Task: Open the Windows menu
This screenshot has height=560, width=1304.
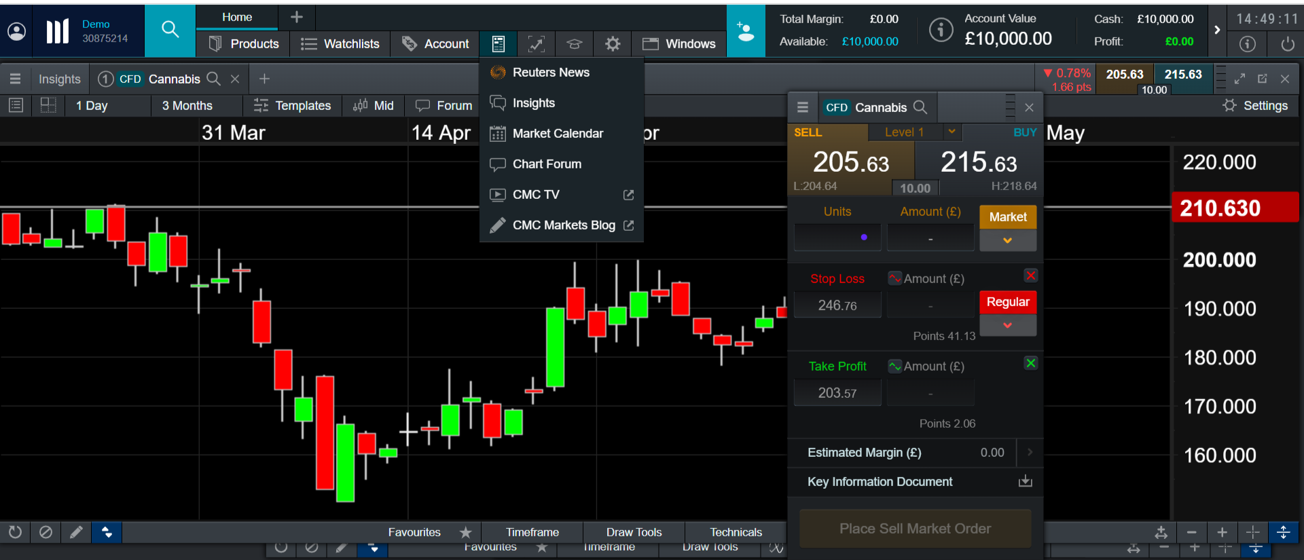Action: coord(678,44)
